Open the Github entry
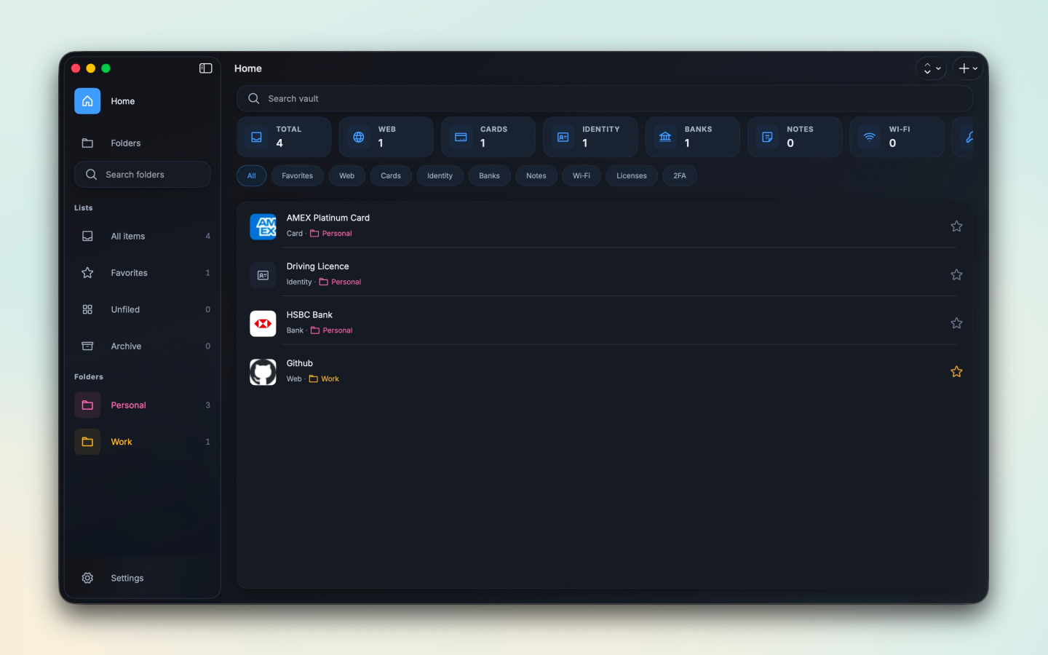This screenshot has height=655, width=1048. coord(605,372)
